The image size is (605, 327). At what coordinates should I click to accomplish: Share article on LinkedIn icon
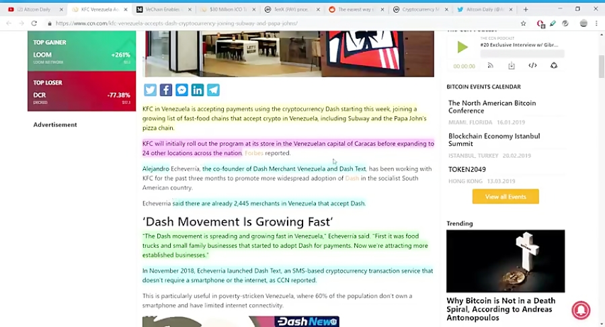coord(198,90)
